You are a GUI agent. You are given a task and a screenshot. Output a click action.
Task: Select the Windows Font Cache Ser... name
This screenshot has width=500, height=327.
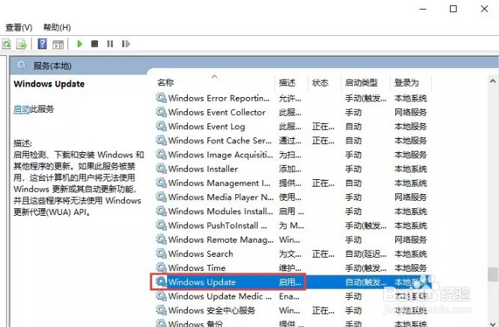[220, 140]
